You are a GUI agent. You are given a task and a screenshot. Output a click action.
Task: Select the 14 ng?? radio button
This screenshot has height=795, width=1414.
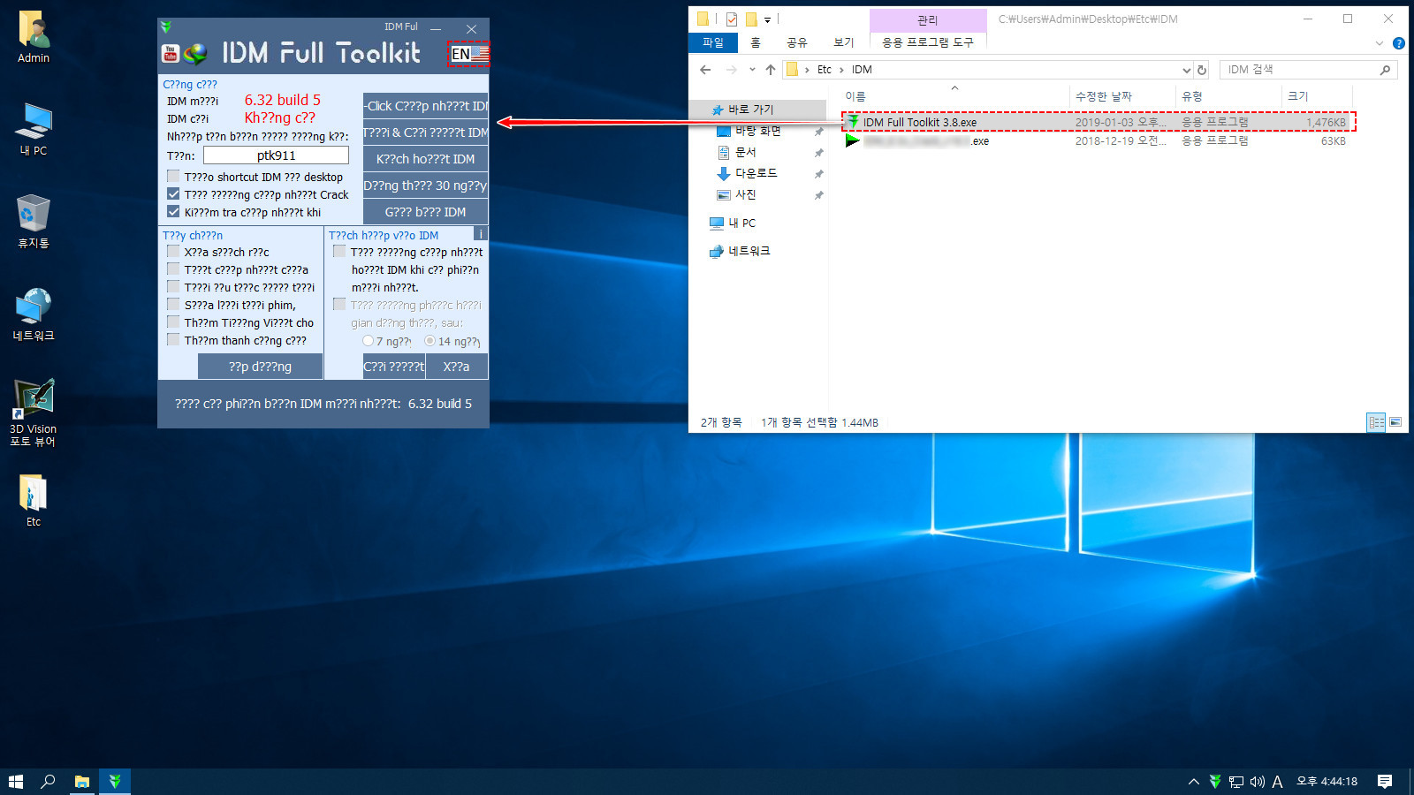[430, 341]
